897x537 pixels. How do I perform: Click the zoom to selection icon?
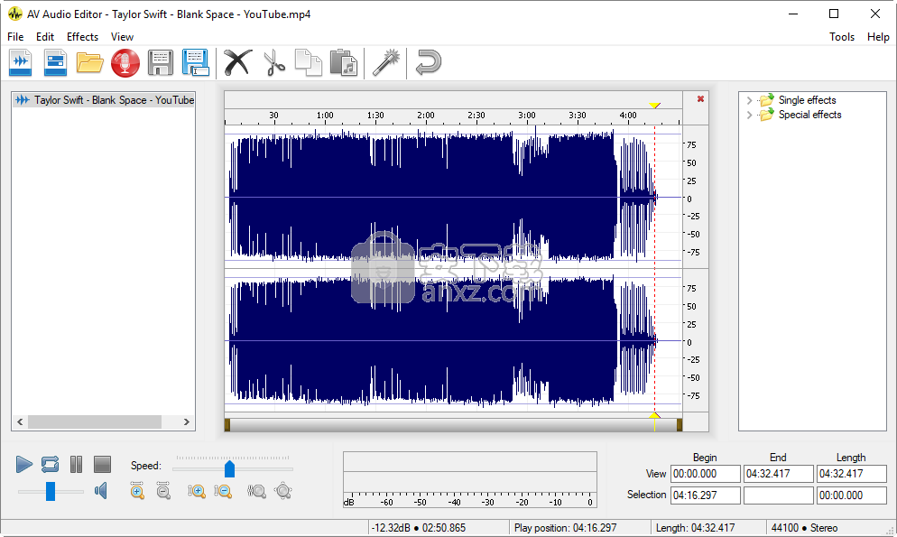[x=256, y=491]
